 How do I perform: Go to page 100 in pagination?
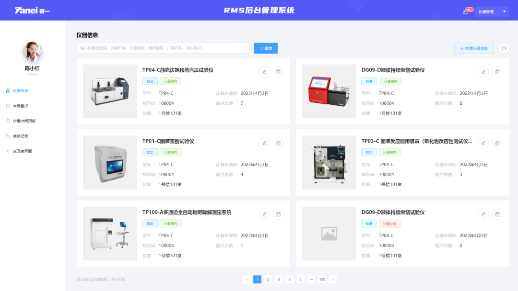(322, 279)
